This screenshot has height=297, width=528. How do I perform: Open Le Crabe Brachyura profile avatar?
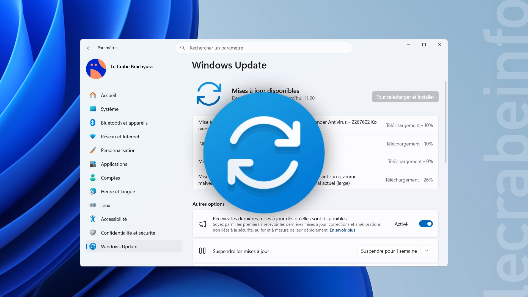[96, 69]
